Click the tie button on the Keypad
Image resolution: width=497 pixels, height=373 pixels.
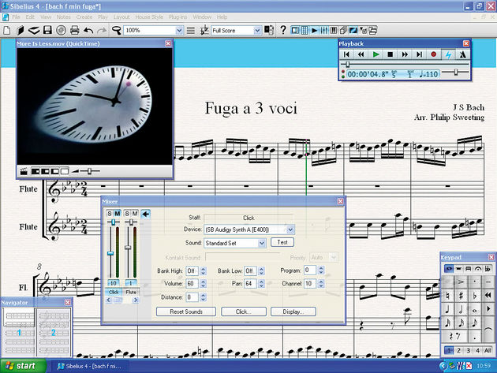[488, 330]
